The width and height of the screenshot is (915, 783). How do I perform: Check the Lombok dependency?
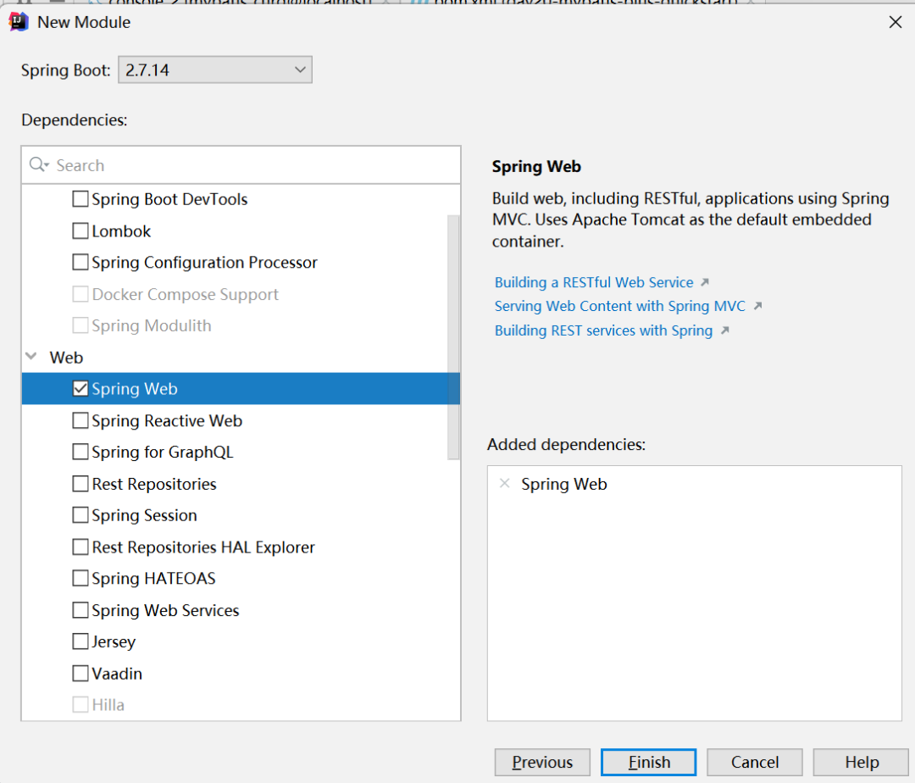pos(80,231)
